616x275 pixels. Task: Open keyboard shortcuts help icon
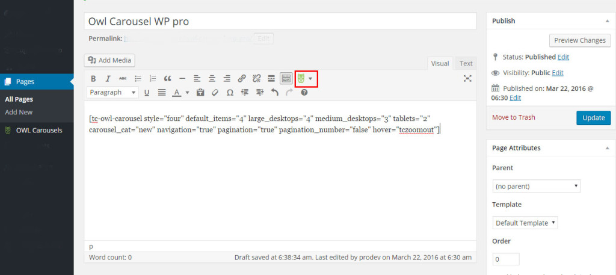(304, 93)
